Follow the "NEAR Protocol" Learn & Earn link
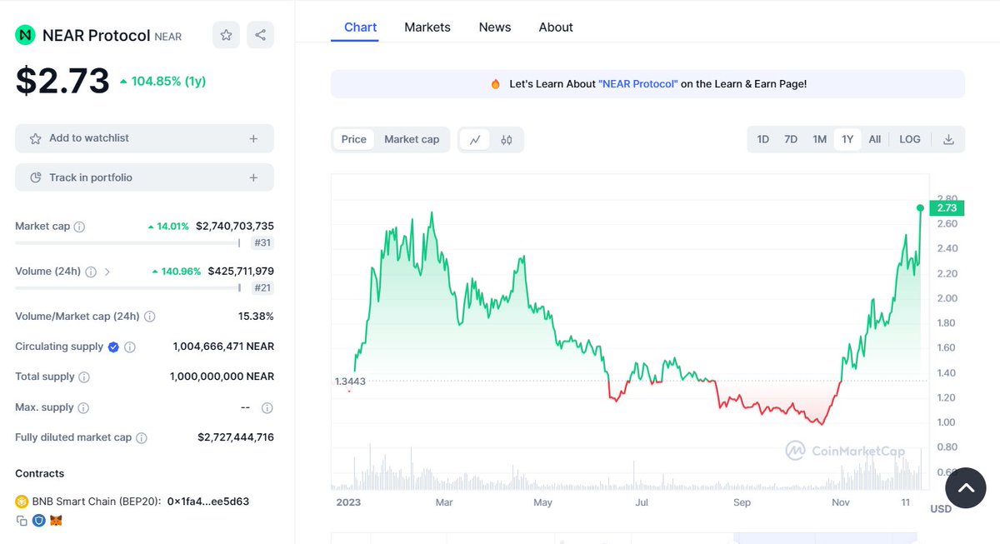Image resolution: width=1000 pixels, height=544 pixels. [x=638, y=84]
